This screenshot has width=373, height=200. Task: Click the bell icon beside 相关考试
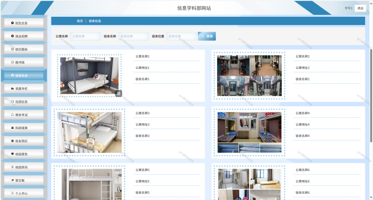pos(12,115)
